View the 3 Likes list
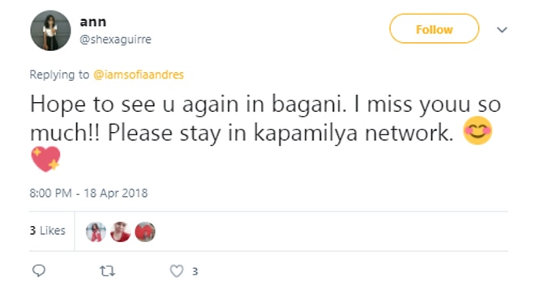535x298 pixels. point(48,231)
